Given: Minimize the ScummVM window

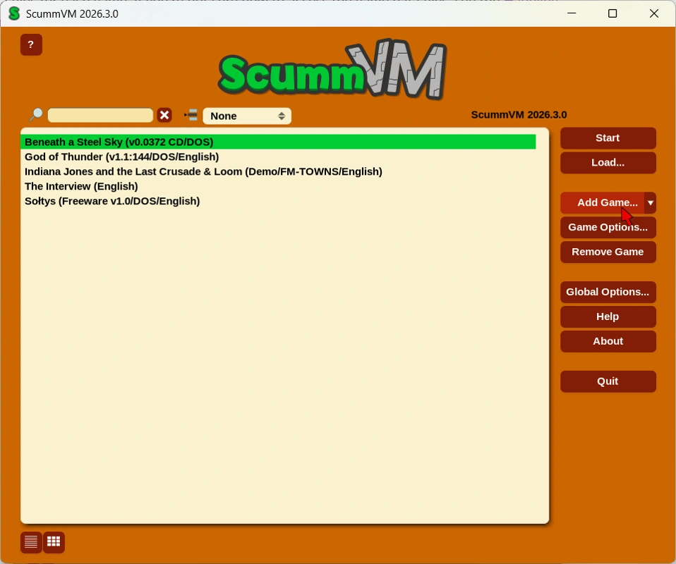Looking at the screenshot, I should [572, 13].
